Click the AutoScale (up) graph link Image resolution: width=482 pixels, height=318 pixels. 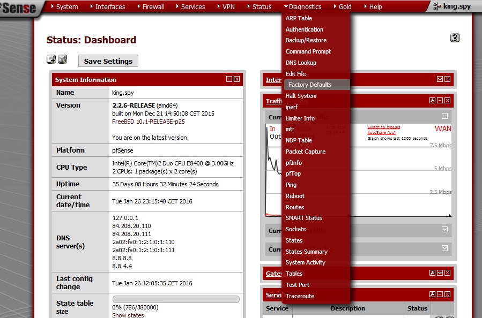tap(382, 132)
